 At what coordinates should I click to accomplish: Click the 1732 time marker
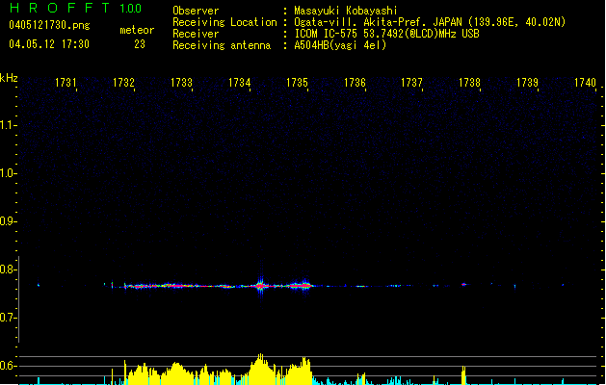pos(123,83)
